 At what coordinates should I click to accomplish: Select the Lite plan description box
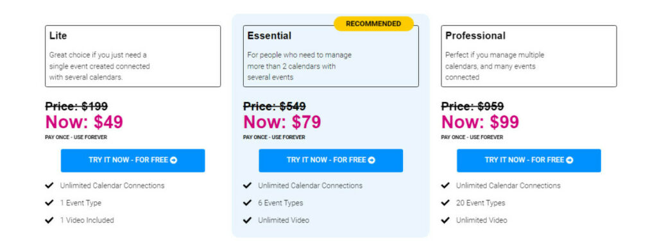coord(133,56)
